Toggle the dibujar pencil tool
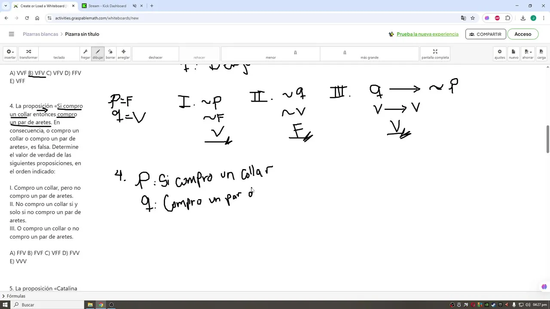The width and height of the screenshot is (550, 309). (98, 54)
